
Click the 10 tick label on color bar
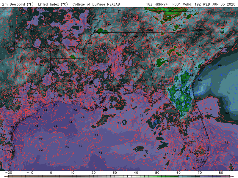(x=72, y=173)
